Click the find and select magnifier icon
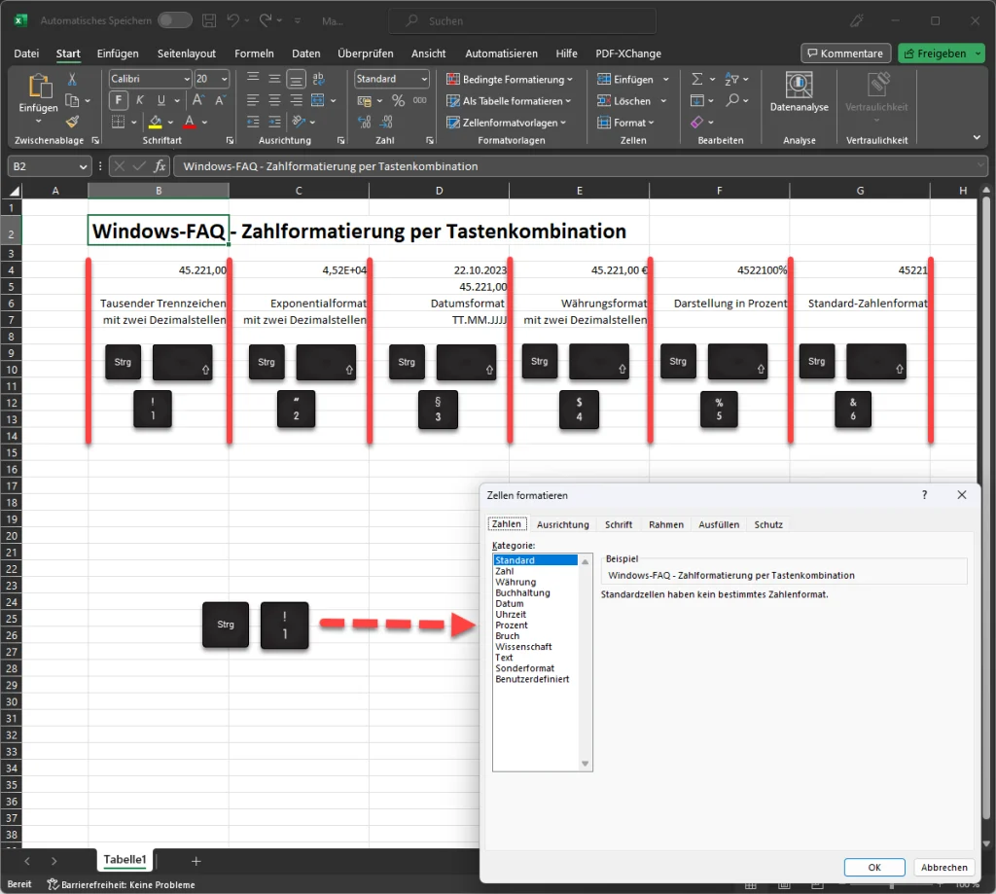This screenshot has width=996, height=894. (x=733, y=100)
